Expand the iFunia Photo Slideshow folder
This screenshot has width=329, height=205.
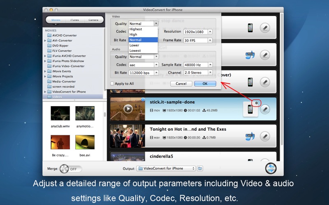(x=45, y=61)
